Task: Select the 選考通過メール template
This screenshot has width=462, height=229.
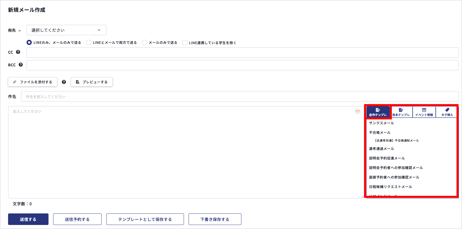Action: click(x=381, y=149)
